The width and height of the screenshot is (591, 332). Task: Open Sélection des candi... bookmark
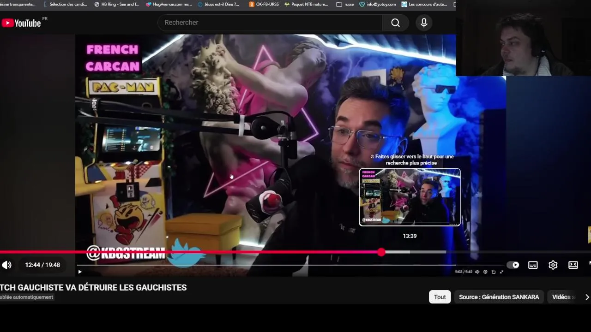tap(65, 4)
